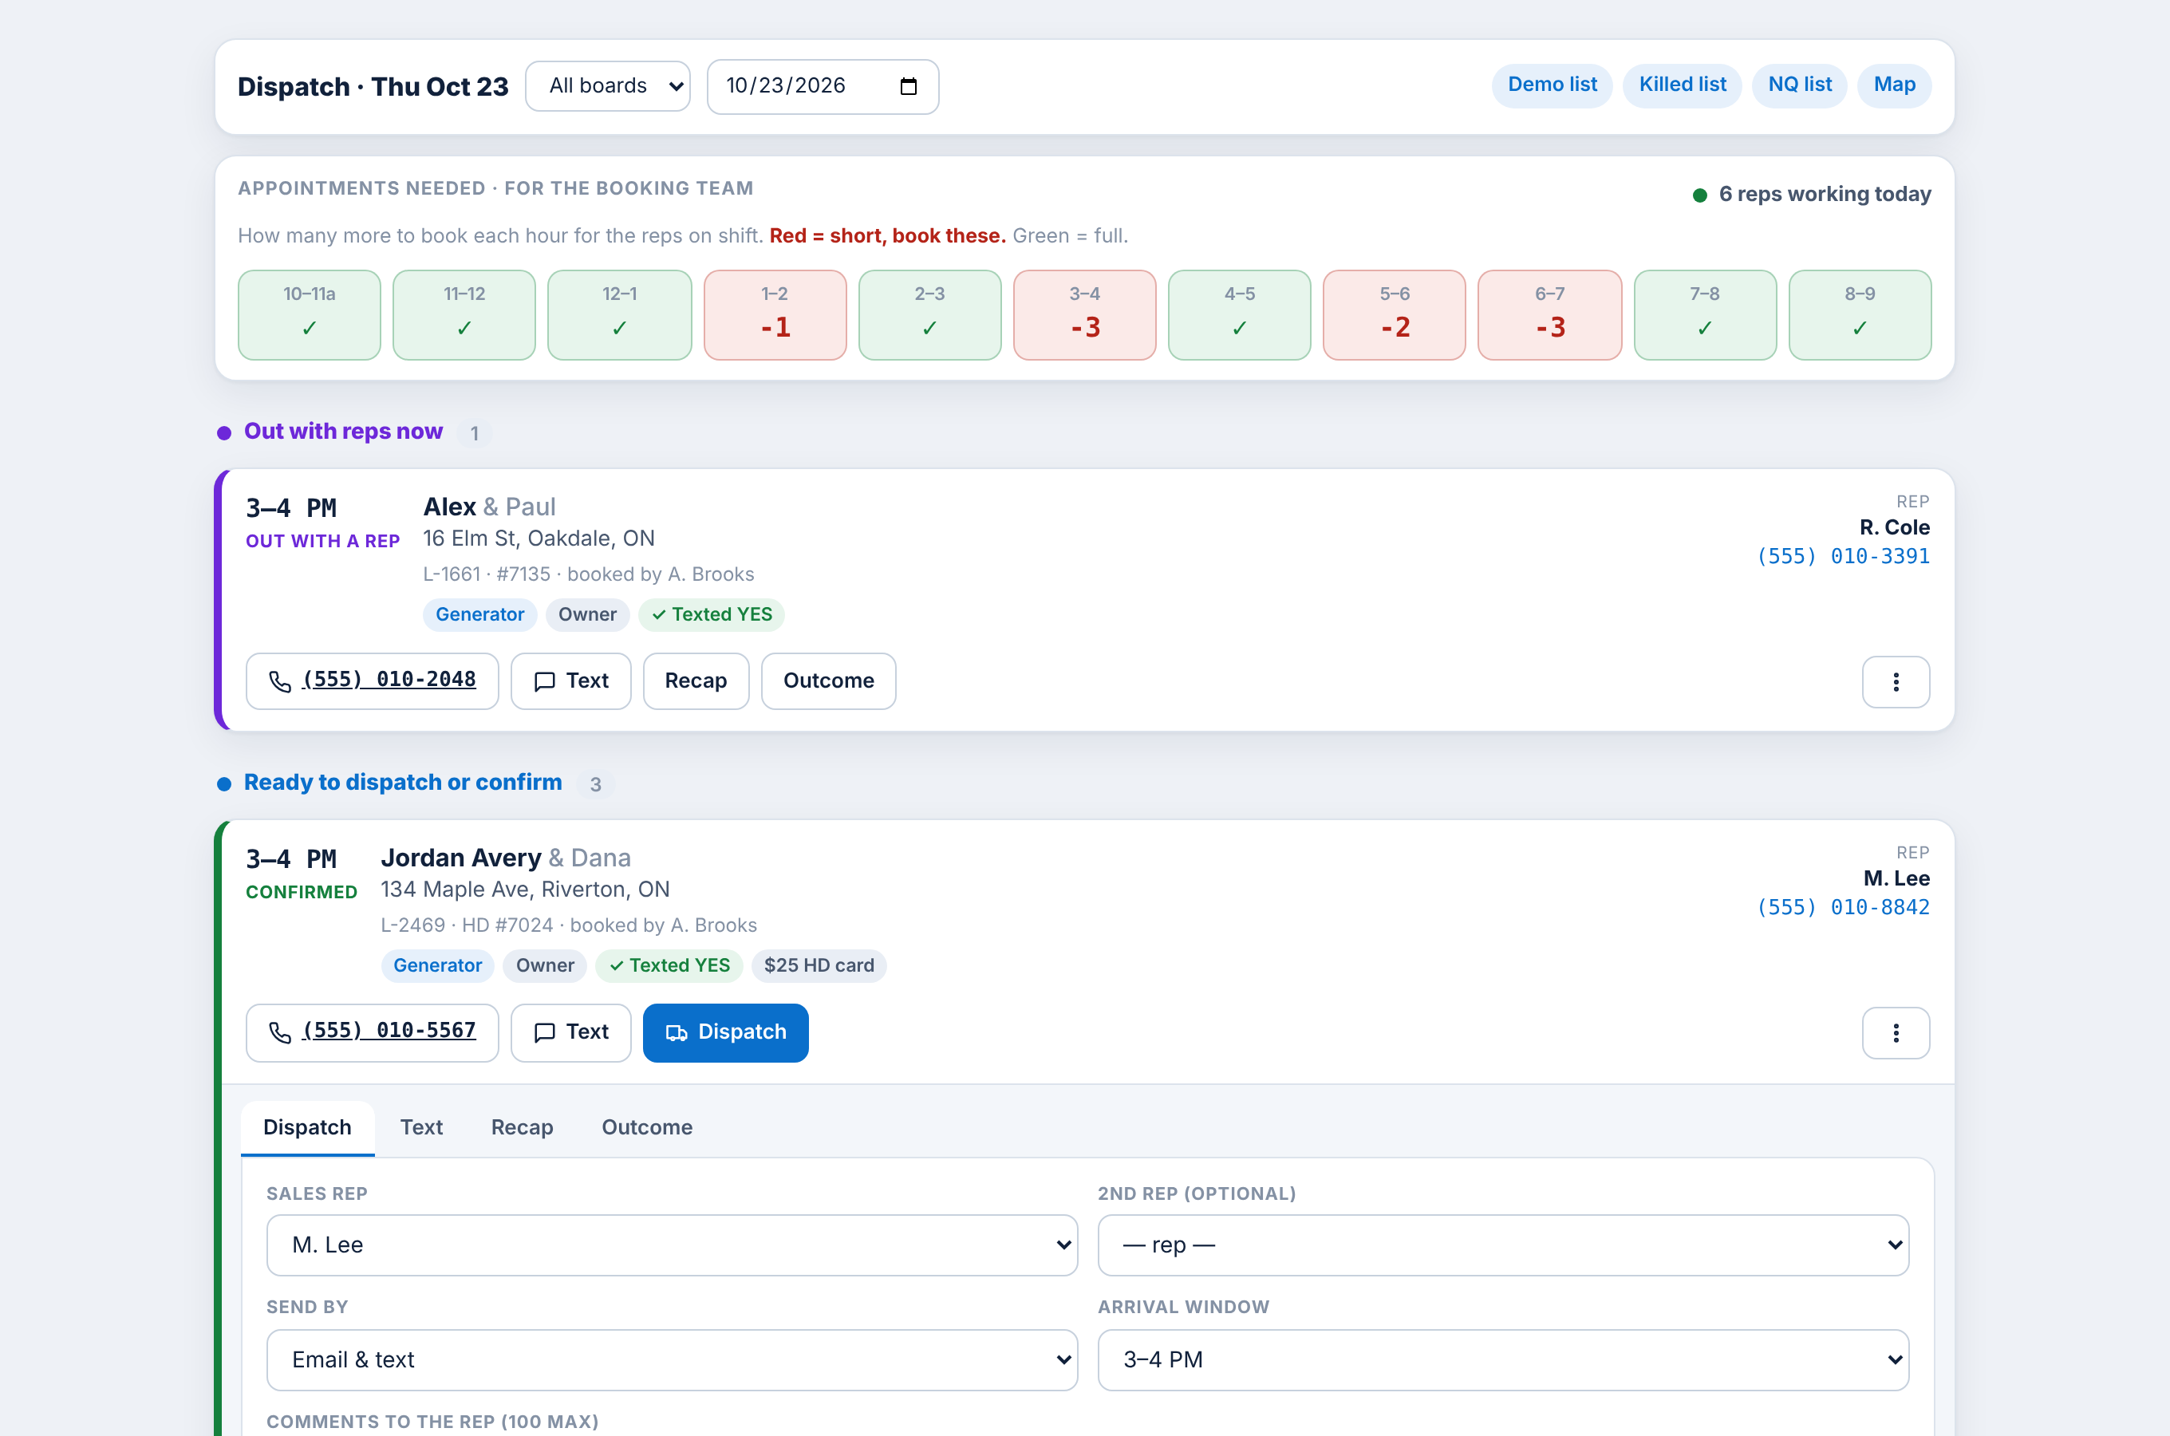This screenshot has width=2170, height=1436.
Task: Switch to Dispatch tab in Jordan panel
Action: [306, 1127]
